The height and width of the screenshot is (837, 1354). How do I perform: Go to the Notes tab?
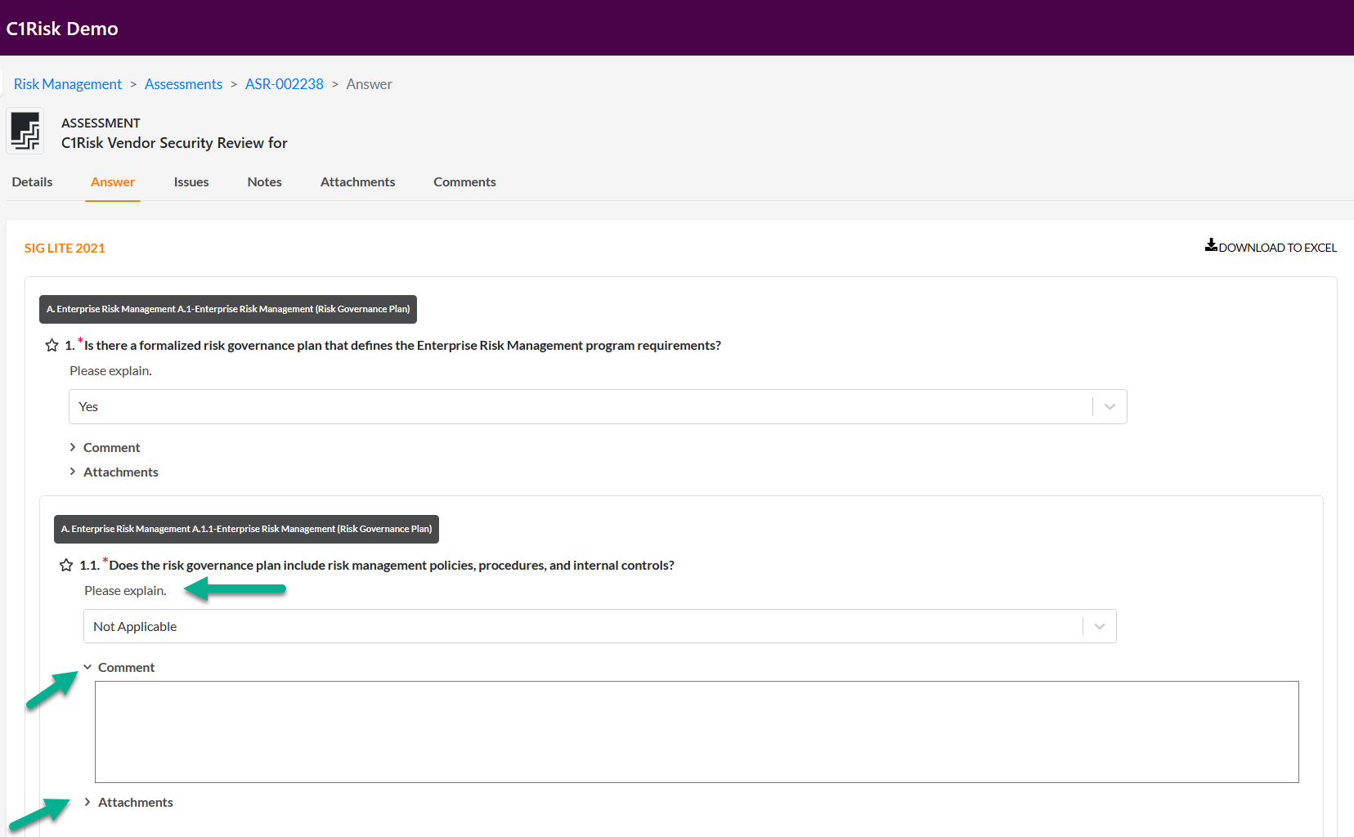tap(265, 182)
